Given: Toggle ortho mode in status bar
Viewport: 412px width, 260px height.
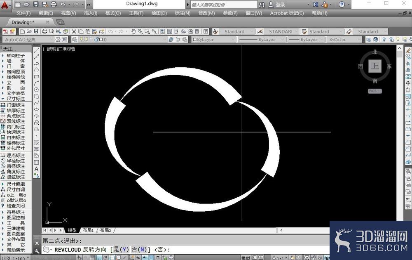Looking at the screenshot, I should [99, 258].
